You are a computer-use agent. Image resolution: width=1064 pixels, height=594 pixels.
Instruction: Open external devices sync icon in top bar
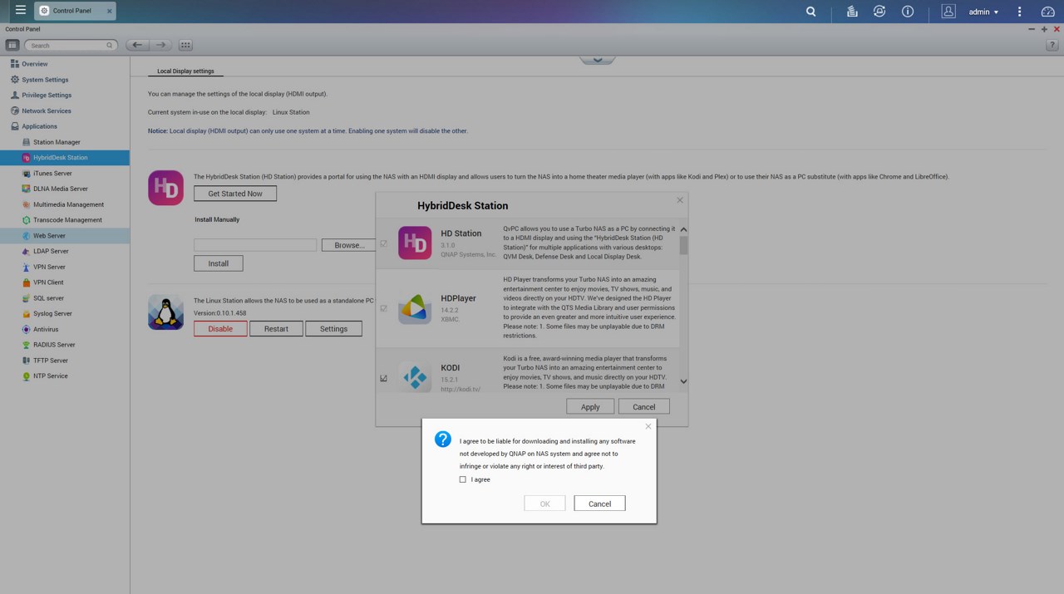pos(879,12)
